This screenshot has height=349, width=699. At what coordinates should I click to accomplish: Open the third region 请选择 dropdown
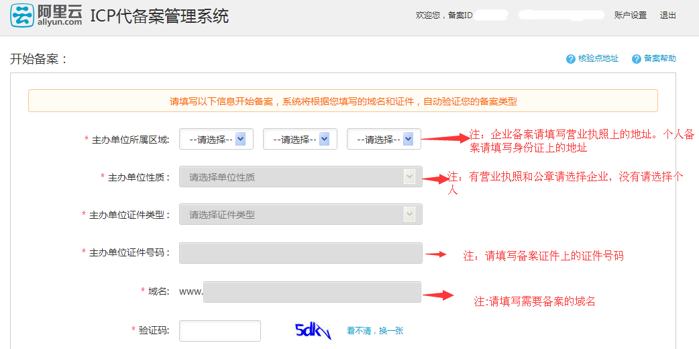pyautogui.click(x=383, y=140)
